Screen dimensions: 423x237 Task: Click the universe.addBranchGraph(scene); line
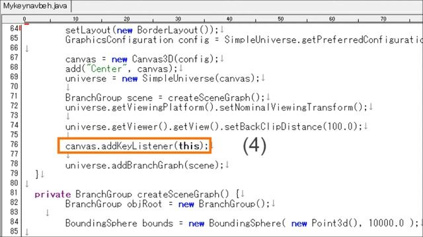click(145, 165)
